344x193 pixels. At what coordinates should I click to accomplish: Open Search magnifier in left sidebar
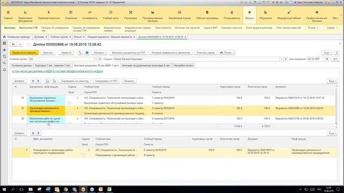4,63
